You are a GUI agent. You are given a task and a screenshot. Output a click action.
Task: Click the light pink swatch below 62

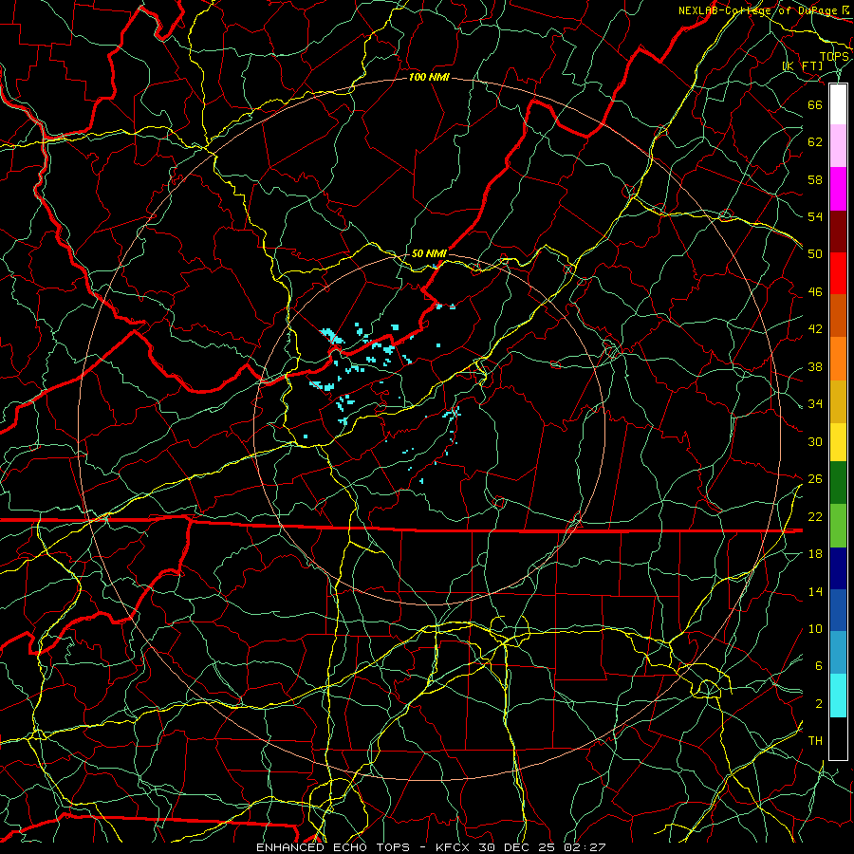click(838, 146)
